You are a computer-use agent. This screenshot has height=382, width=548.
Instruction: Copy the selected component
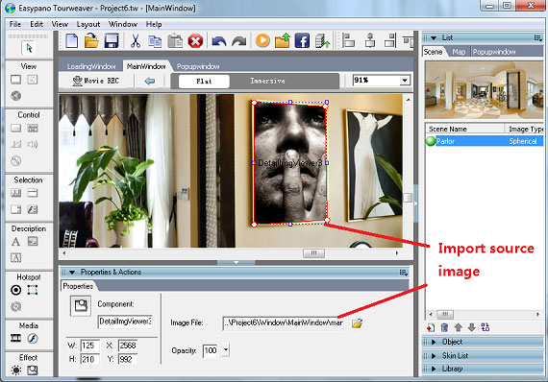pos(155,41)
